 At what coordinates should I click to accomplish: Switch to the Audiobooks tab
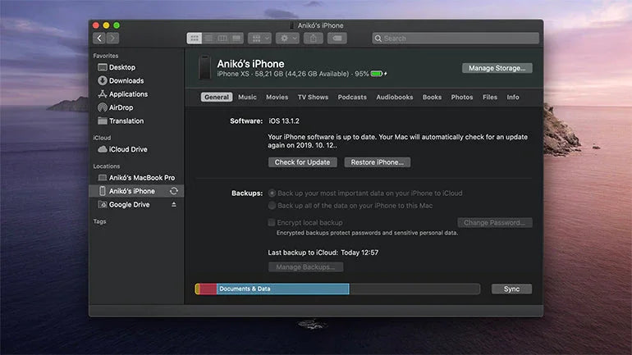(x=395, y=97)
